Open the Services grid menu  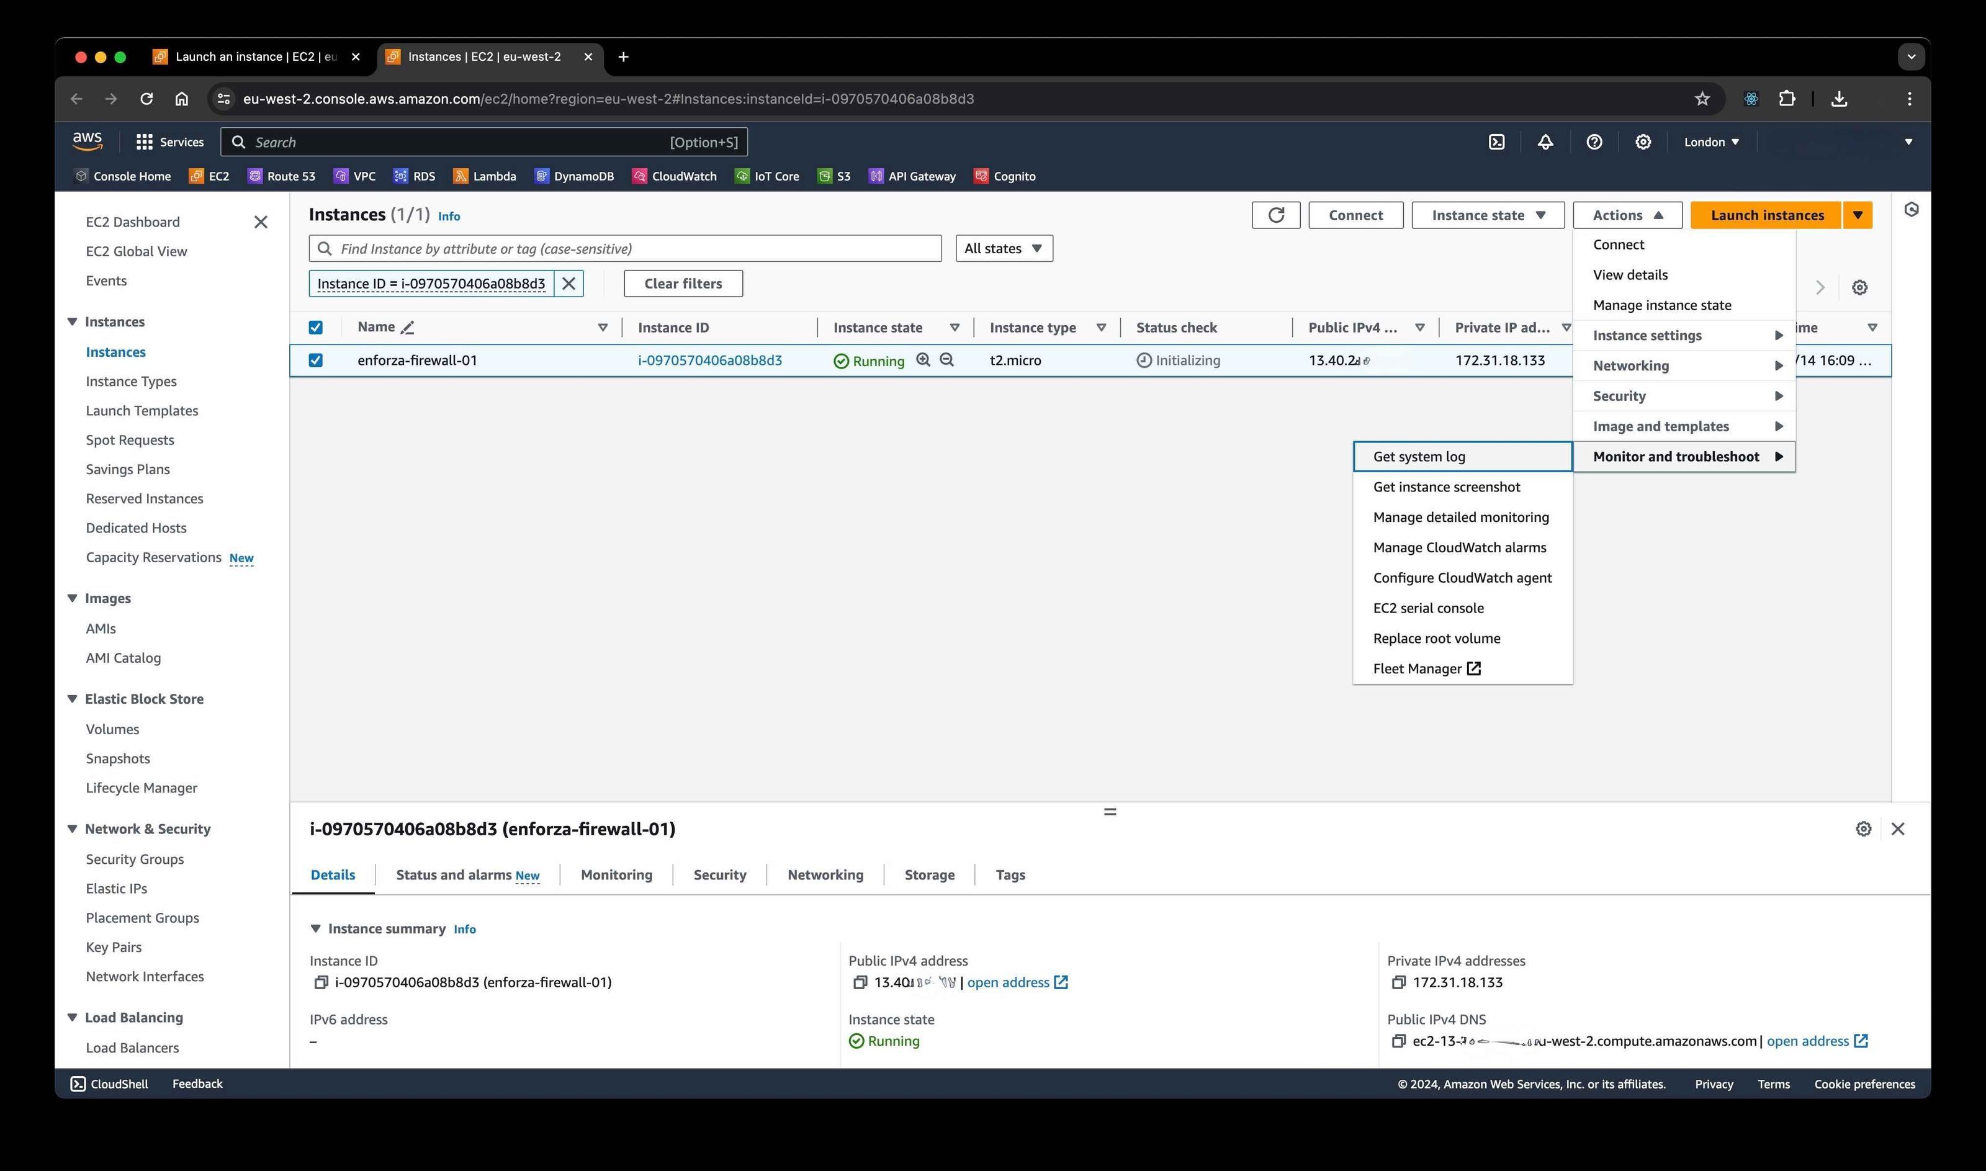pos(169,142)
